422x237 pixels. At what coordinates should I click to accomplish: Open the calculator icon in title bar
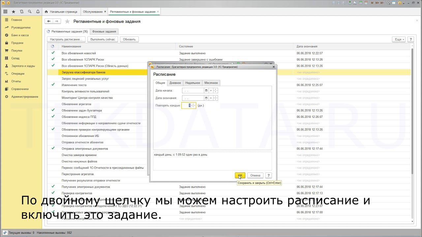pyautogui.click(x=361, y=3)
